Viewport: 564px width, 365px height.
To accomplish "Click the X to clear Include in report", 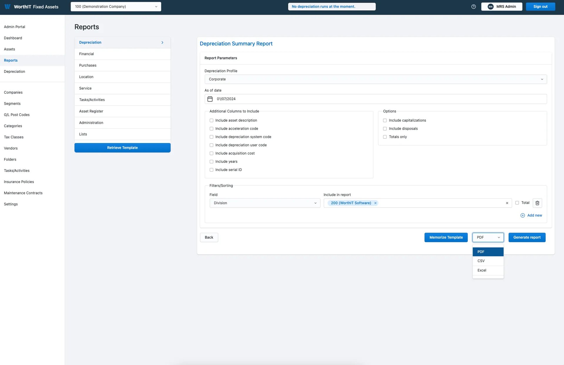I will [507, 203].
